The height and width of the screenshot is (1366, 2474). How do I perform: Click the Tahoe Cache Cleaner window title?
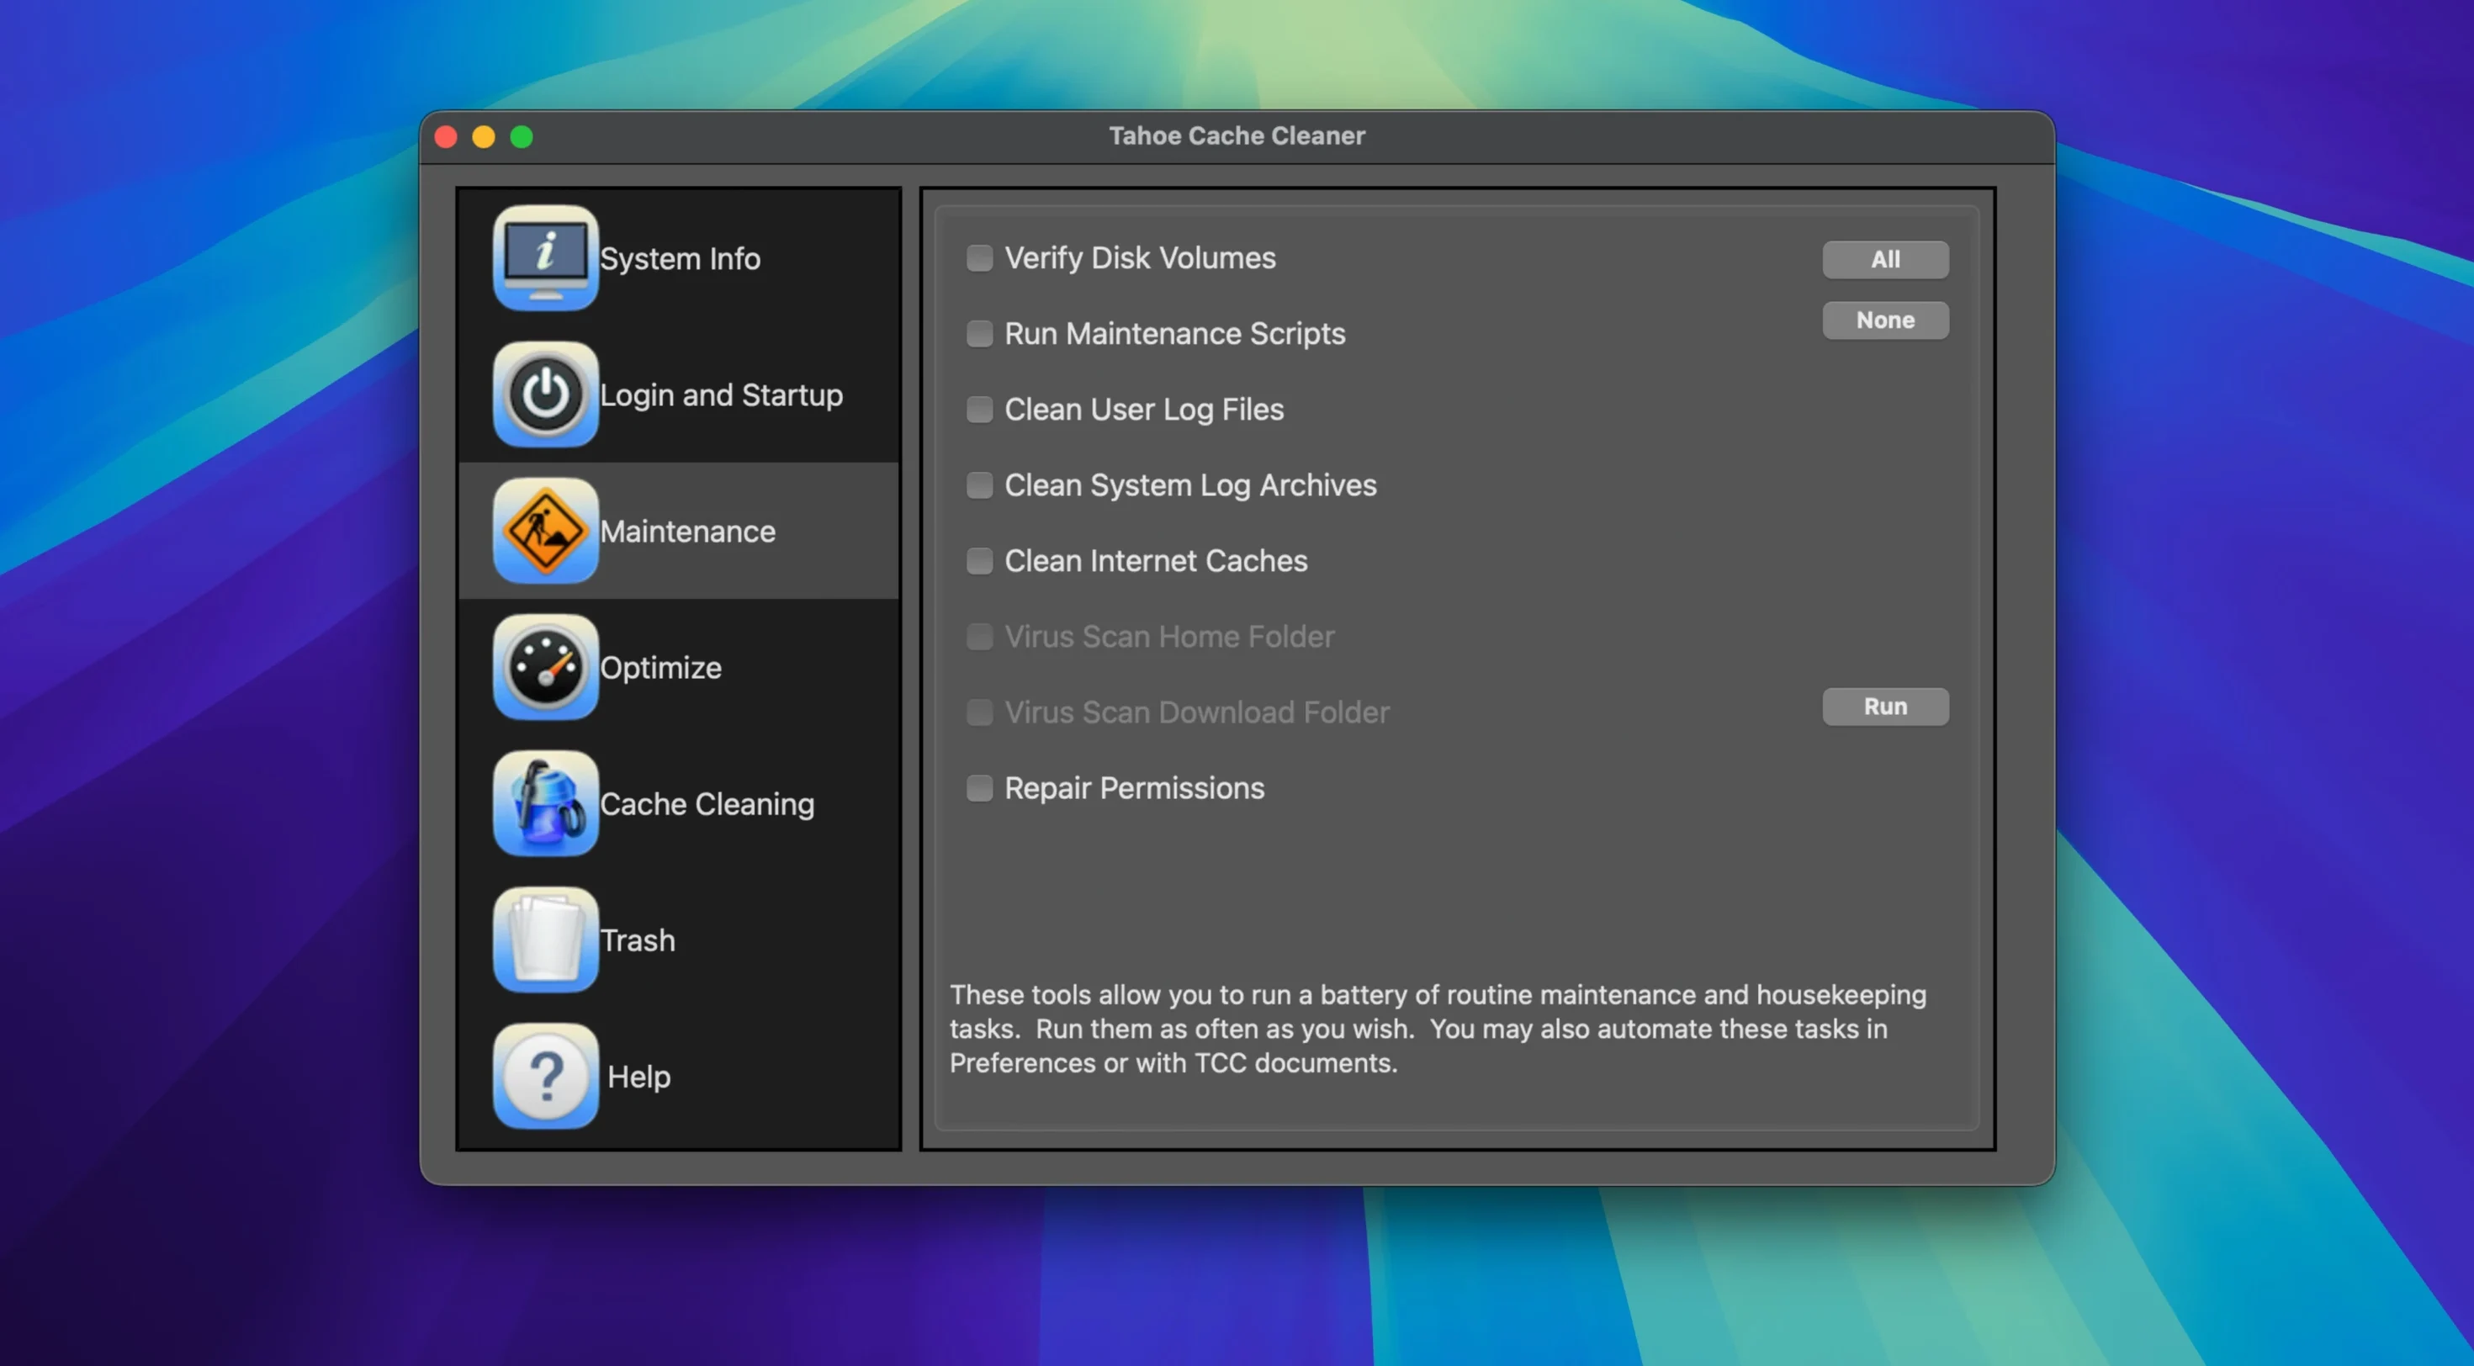point(1237,135)
